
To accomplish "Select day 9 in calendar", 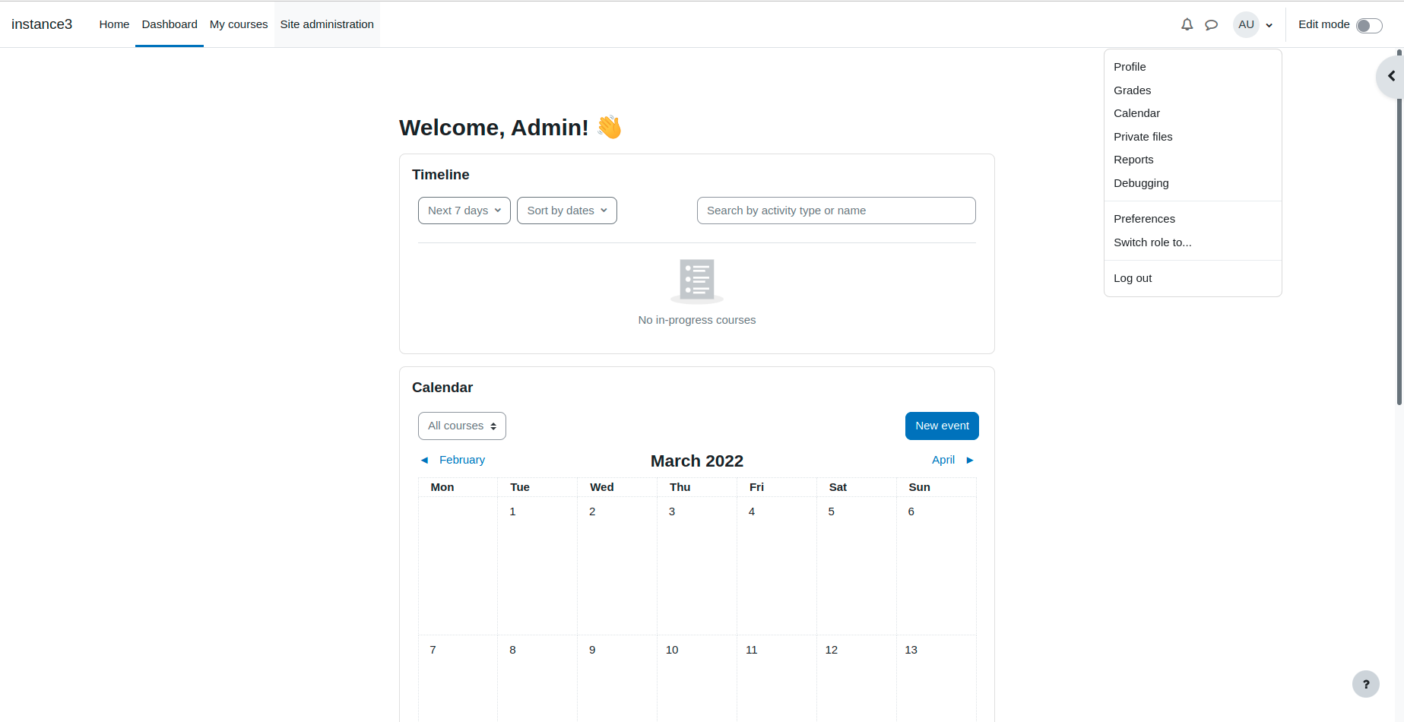I will 592,650.
